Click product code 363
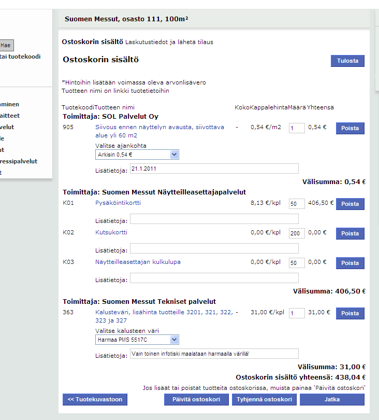 68,312
